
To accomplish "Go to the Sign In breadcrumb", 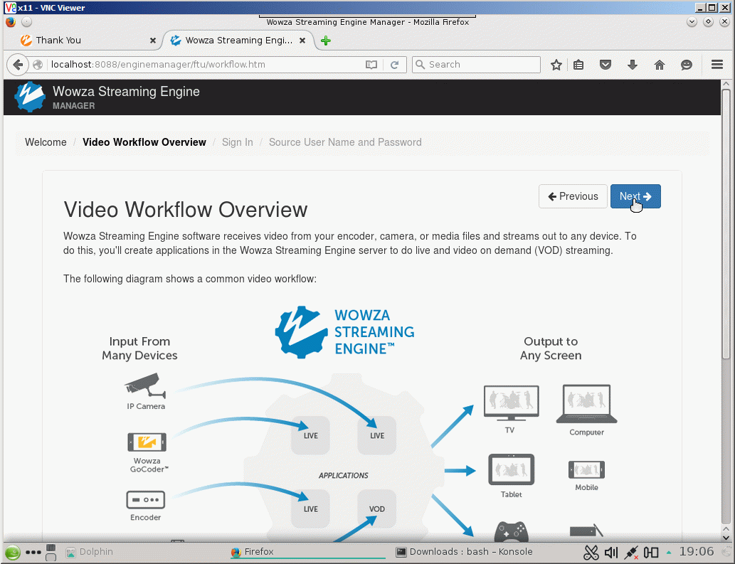I will tap(237, 142).
